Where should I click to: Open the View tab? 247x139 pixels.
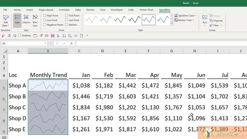[103, 10]
